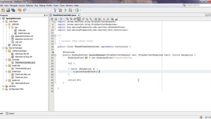Close the Projects panel
211x119 pixels.
pyautogui.click(x=47, y=15)
